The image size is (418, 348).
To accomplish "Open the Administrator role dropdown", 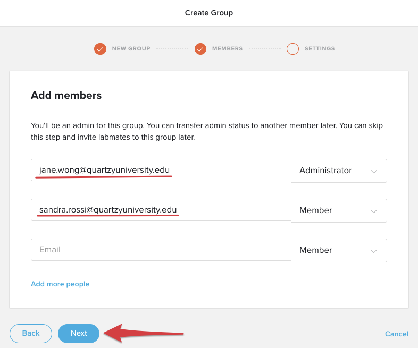I will [x=339, y=171].
